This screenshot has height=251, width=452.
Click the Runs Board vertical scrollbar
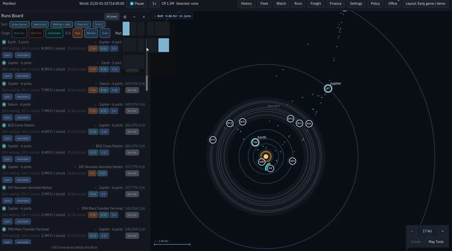point(147,65)
